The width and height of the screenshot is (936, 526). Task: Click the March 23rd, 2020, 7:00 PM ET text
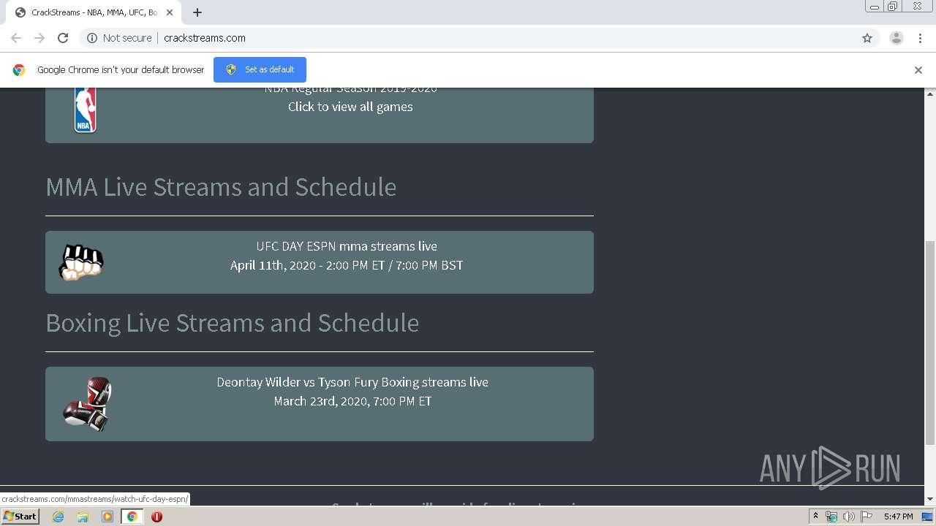click(x=352, y=401)
